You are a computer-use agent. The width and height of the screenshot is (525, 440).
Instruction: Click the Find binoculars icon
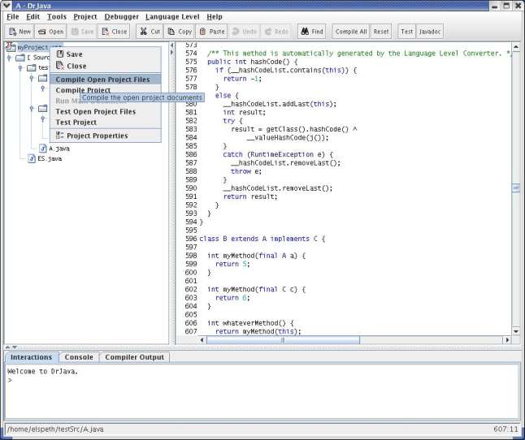[305, 32]
